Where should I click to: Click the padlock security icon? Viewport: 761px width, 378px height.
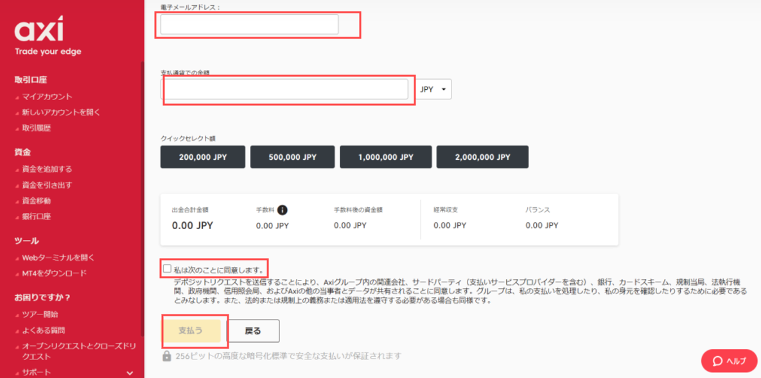167,356
